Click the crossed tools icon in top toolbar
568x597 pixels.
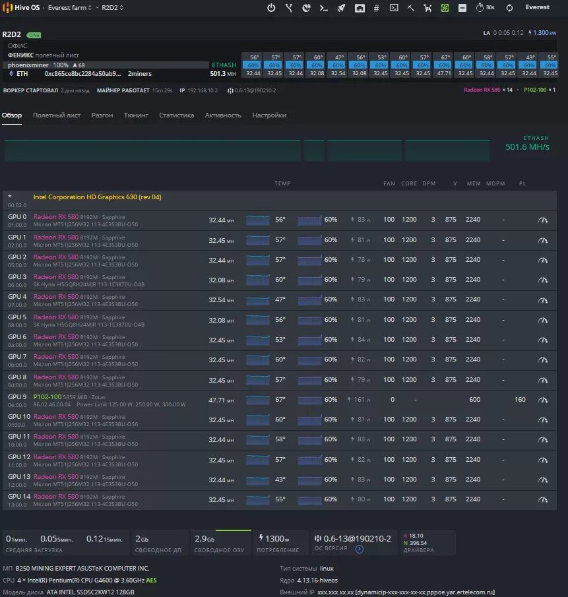[289, 8]
